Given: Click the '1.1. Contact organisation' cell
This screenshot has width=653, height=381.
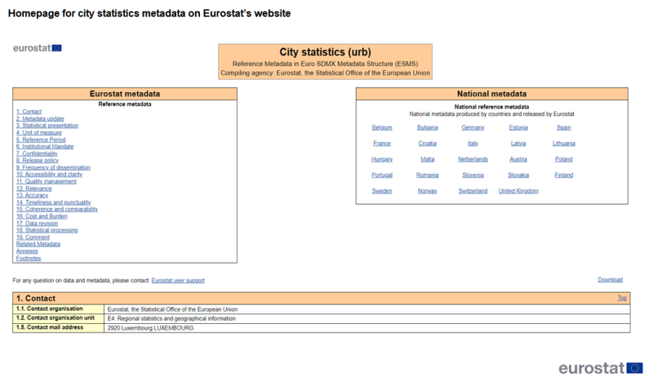Looking at the screenshot, I should click(x=58, y=309).
